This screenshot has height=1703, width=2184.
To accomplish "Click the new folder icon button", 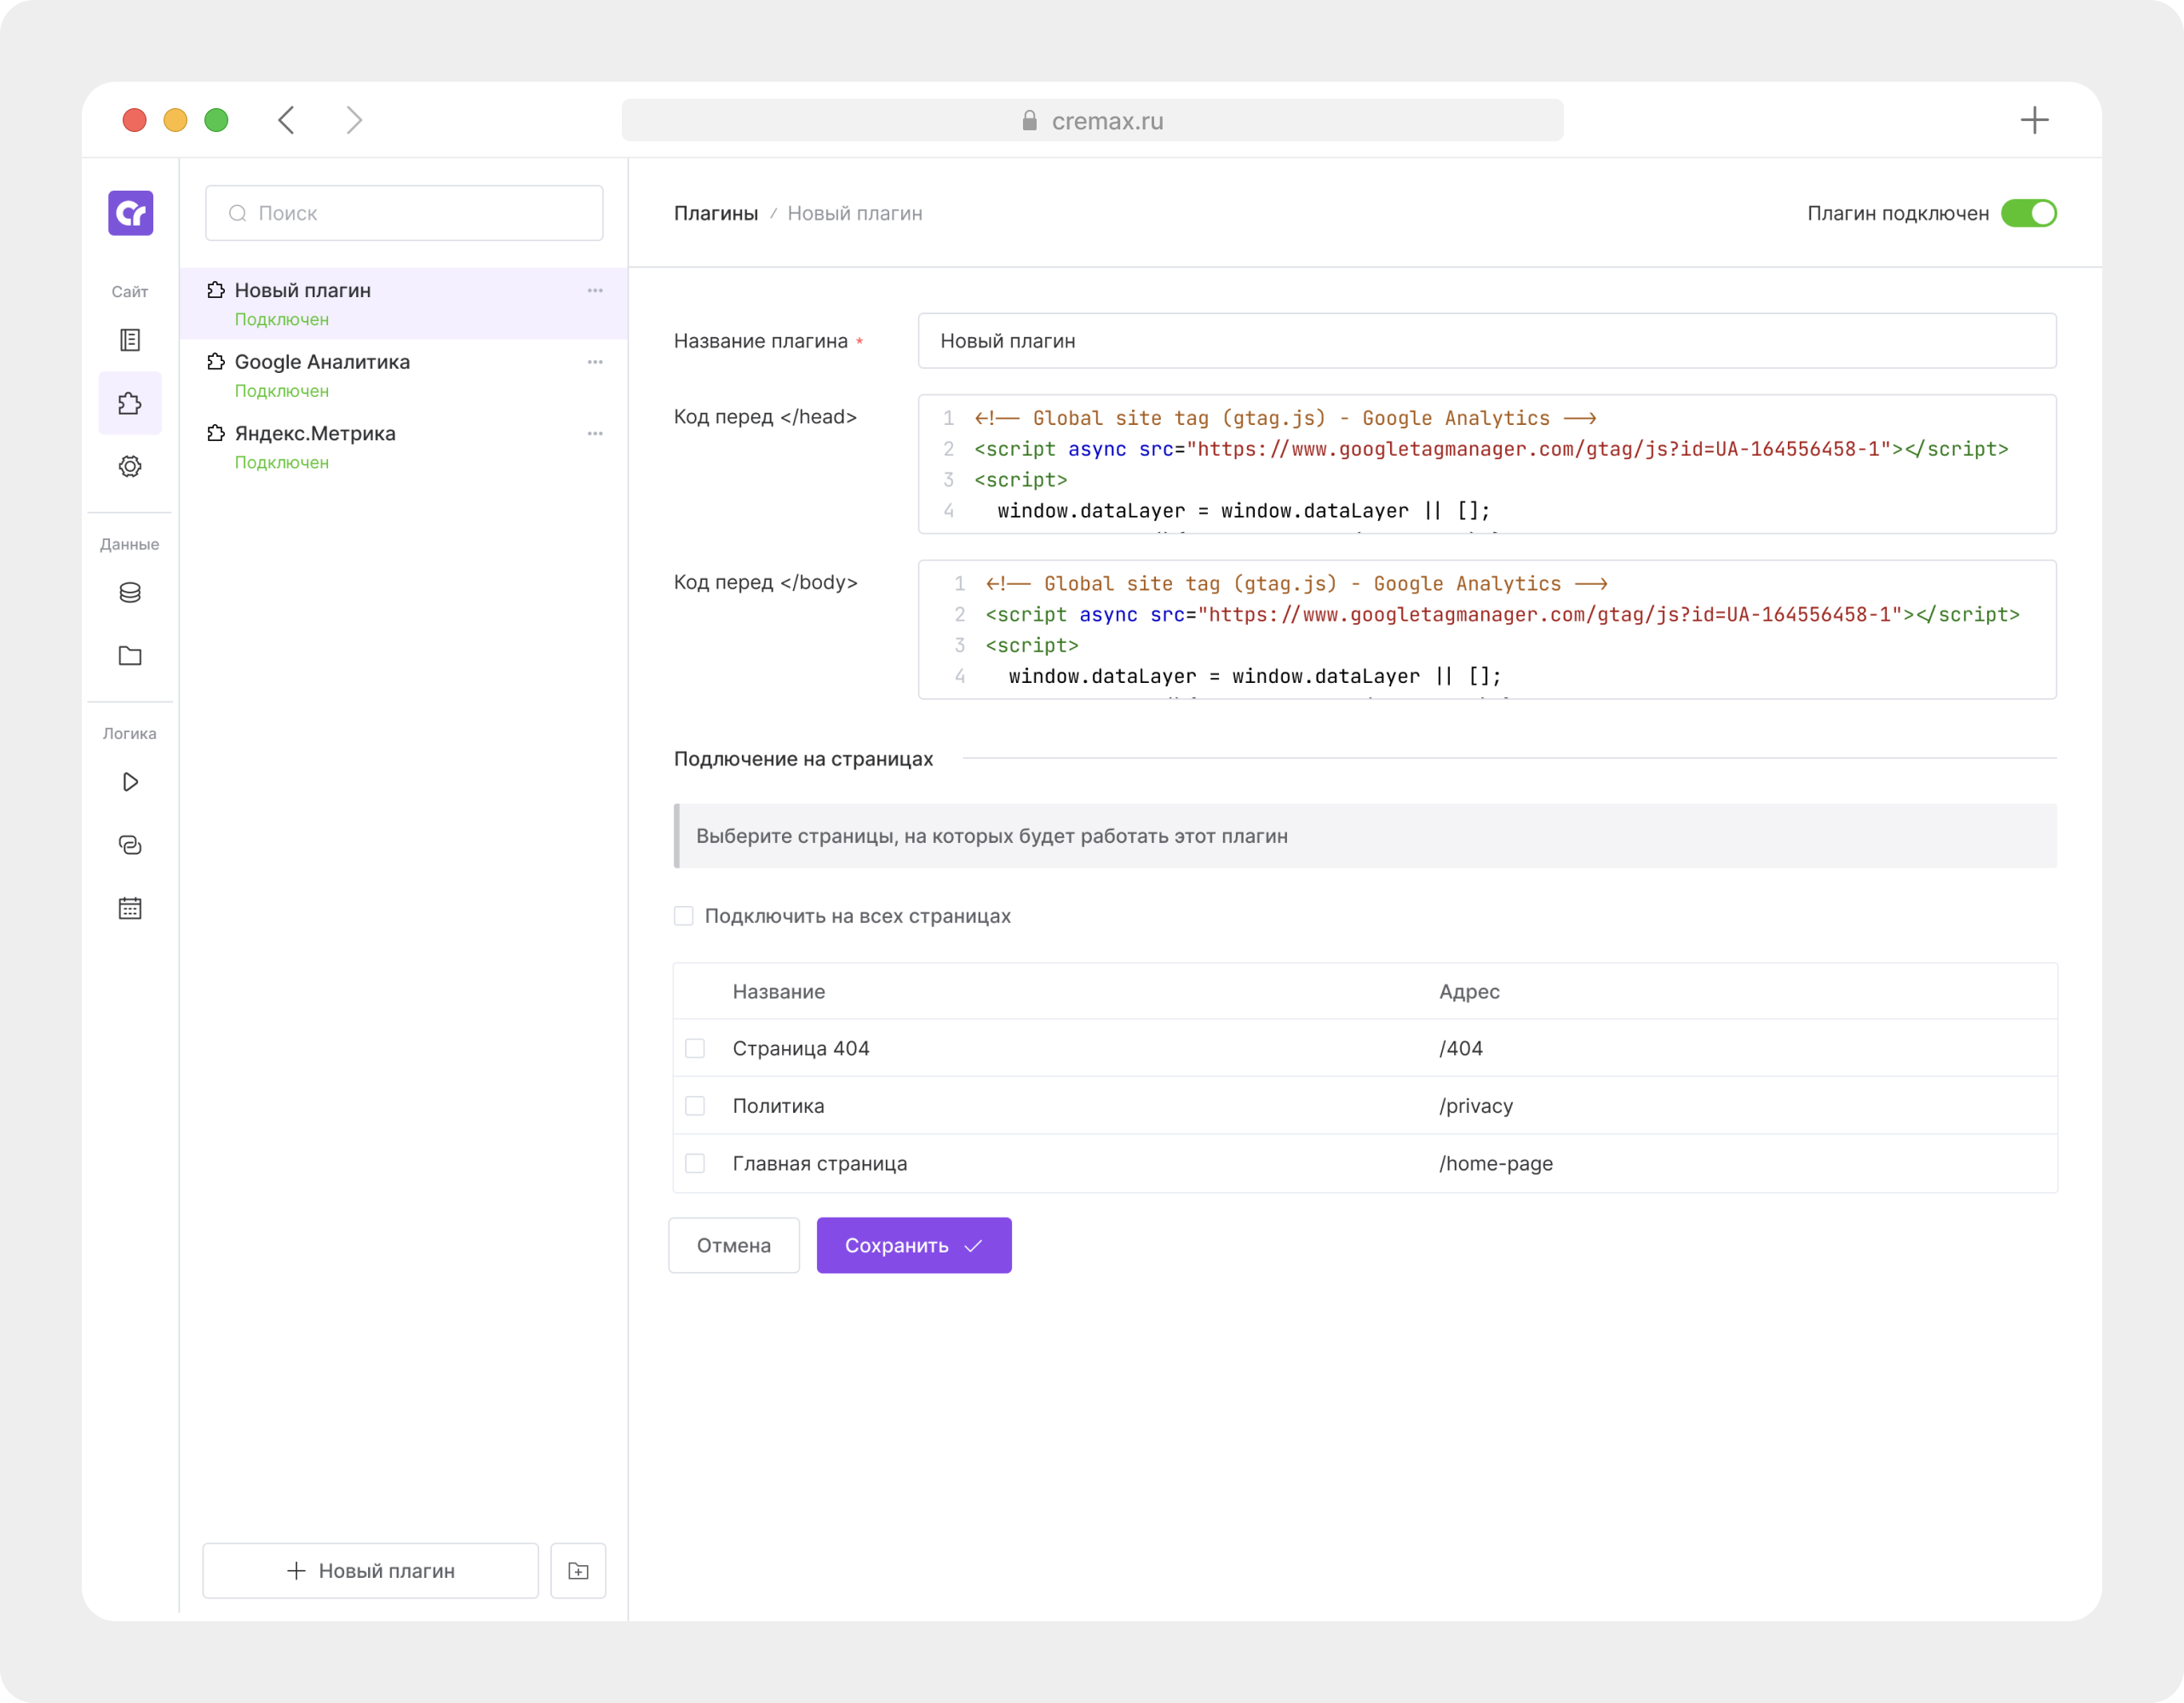I will point(578,1570).
